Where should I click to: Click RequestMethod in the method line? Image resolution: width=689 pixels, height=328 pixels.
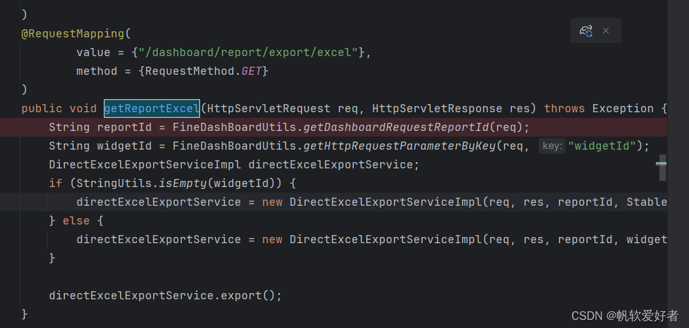pyautogui.click(x=190, y=71)
